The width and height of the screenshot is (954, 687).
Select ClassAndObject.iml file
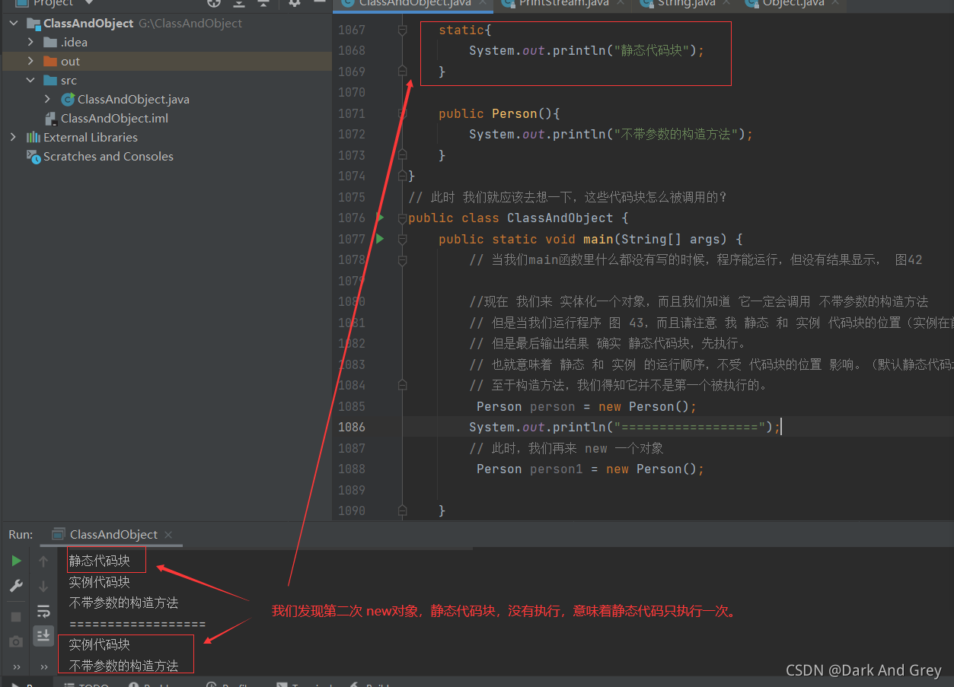click(114, 119)
